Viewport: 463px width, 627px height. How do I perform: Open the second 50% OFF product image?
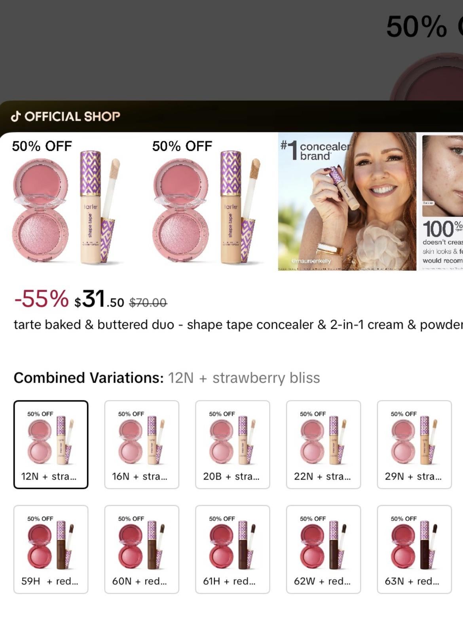point(208,202)
